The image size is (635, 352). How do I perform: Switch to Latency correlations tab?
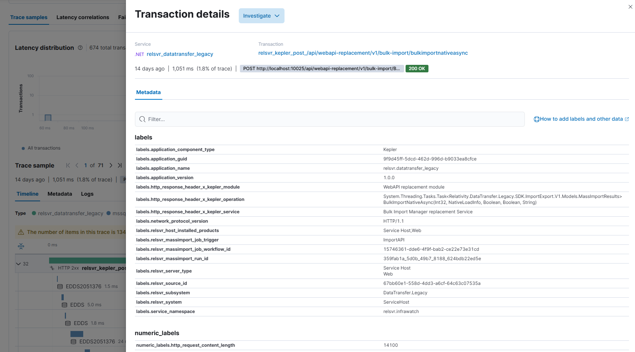coord(82,17)
